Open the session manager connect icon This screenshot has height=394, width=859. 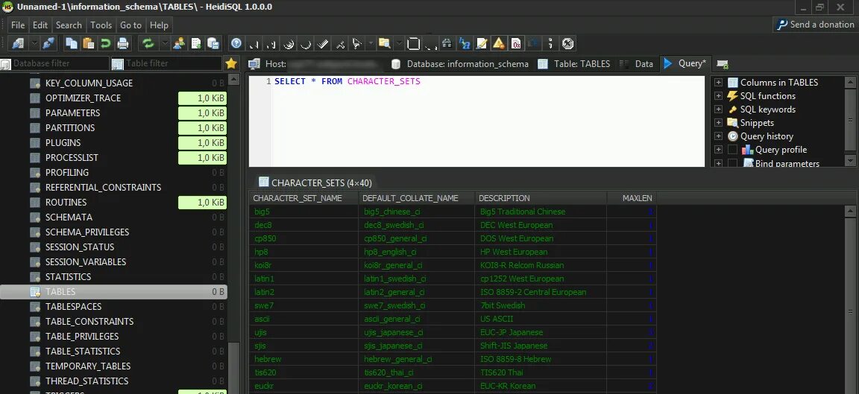coord(18,44)
